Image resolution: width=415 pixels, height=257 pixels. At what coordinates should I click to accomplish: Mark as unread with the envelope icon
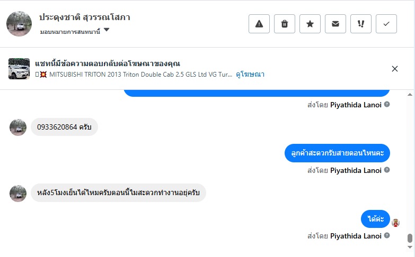335,24
